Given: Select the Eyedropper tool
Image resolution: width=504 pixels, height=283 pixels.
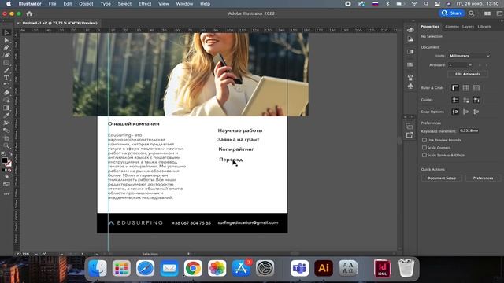Looking at the screenshot, I should (x=6, y=116).
